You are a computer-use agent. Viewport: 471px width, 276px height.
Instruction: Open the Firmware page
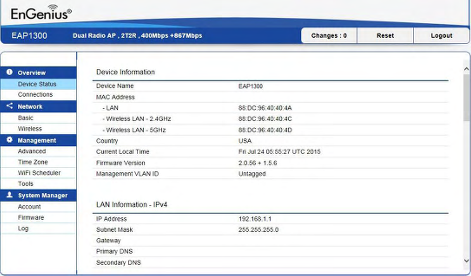tap(38, 218)
